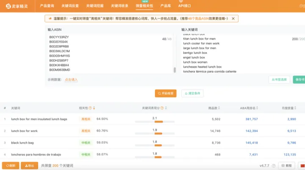Click the version help question icon

[x=274, y=166]
